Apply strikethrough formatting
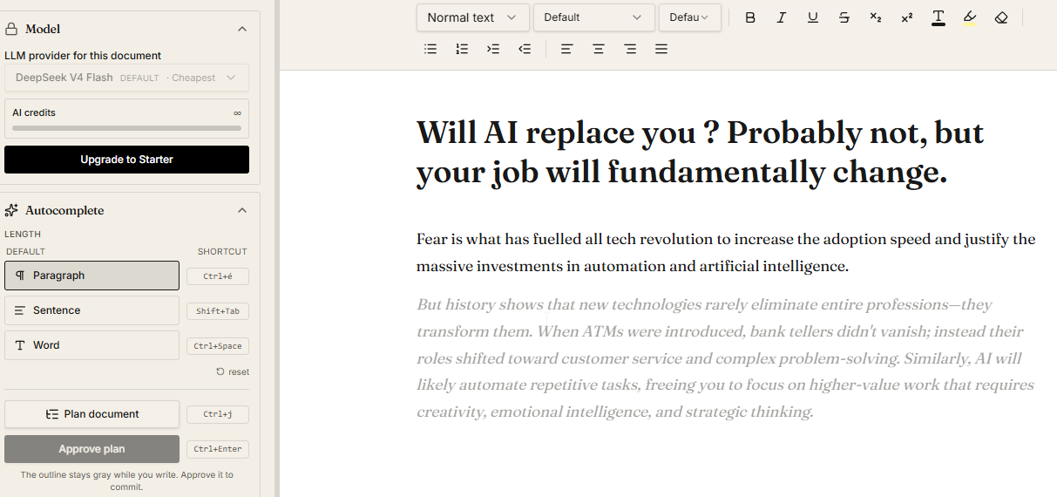1057x497 pixels. [x=844, y=17]
